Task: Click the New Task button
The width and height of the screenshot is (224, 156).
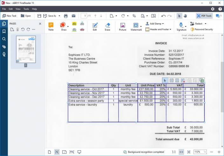Action: click(x=10, y=16)
